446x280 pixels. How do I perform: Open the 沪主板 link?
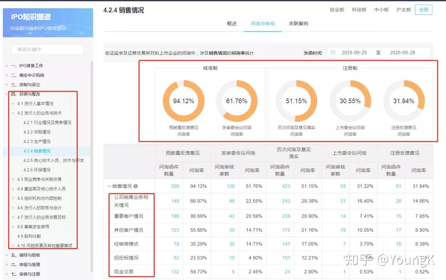[x=403, y=10]
